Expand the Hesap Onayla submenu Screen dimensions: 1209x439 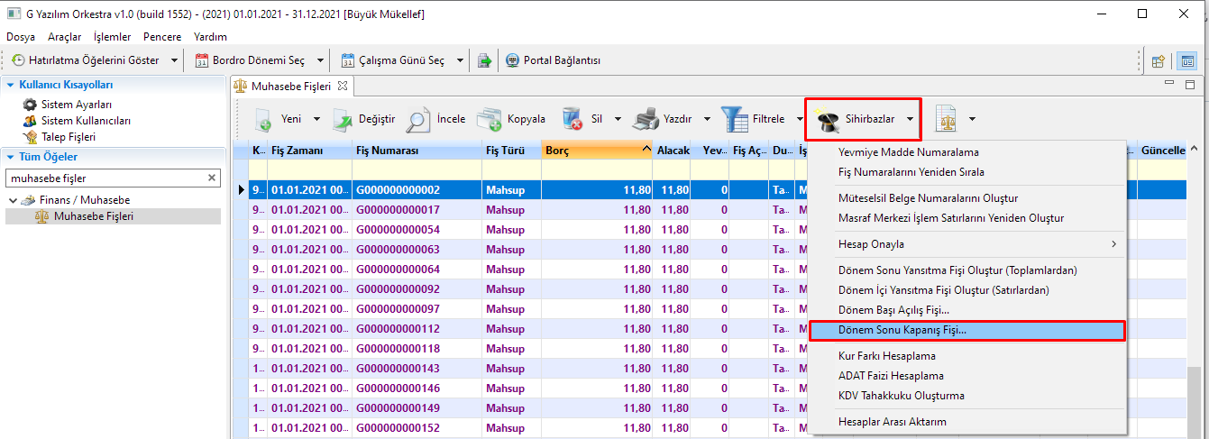click(x=1114, y=244)
